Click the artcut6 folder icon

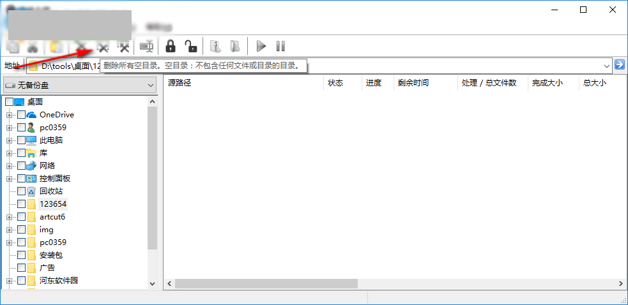(x=32, y=217)
